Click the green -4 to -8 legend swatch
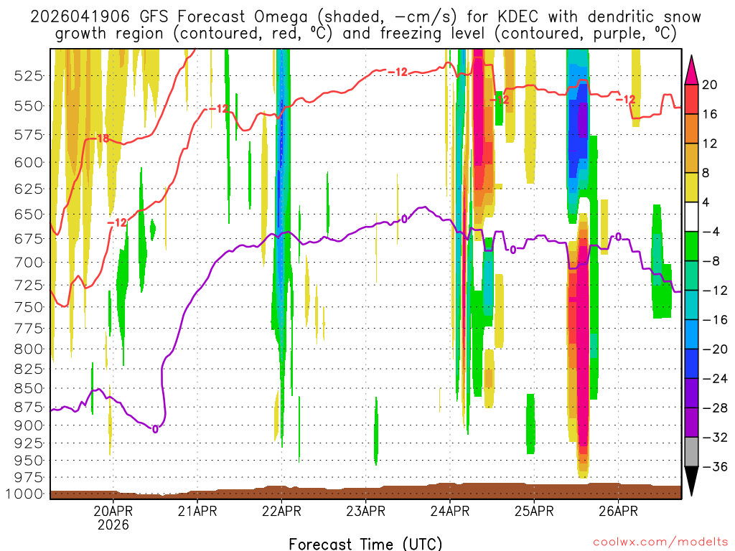Viewport: 735px width, 551px height. point(691,246)
